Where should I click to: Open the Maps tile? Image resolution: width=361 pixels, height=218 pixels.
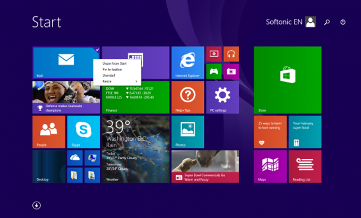point(270,167)
